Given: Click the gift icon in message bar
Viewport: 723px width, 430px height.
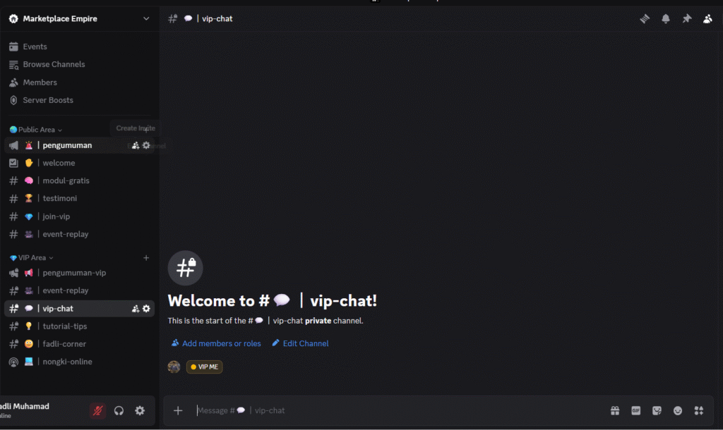Looking at the screenshot, I should click(x=615, y=410).
